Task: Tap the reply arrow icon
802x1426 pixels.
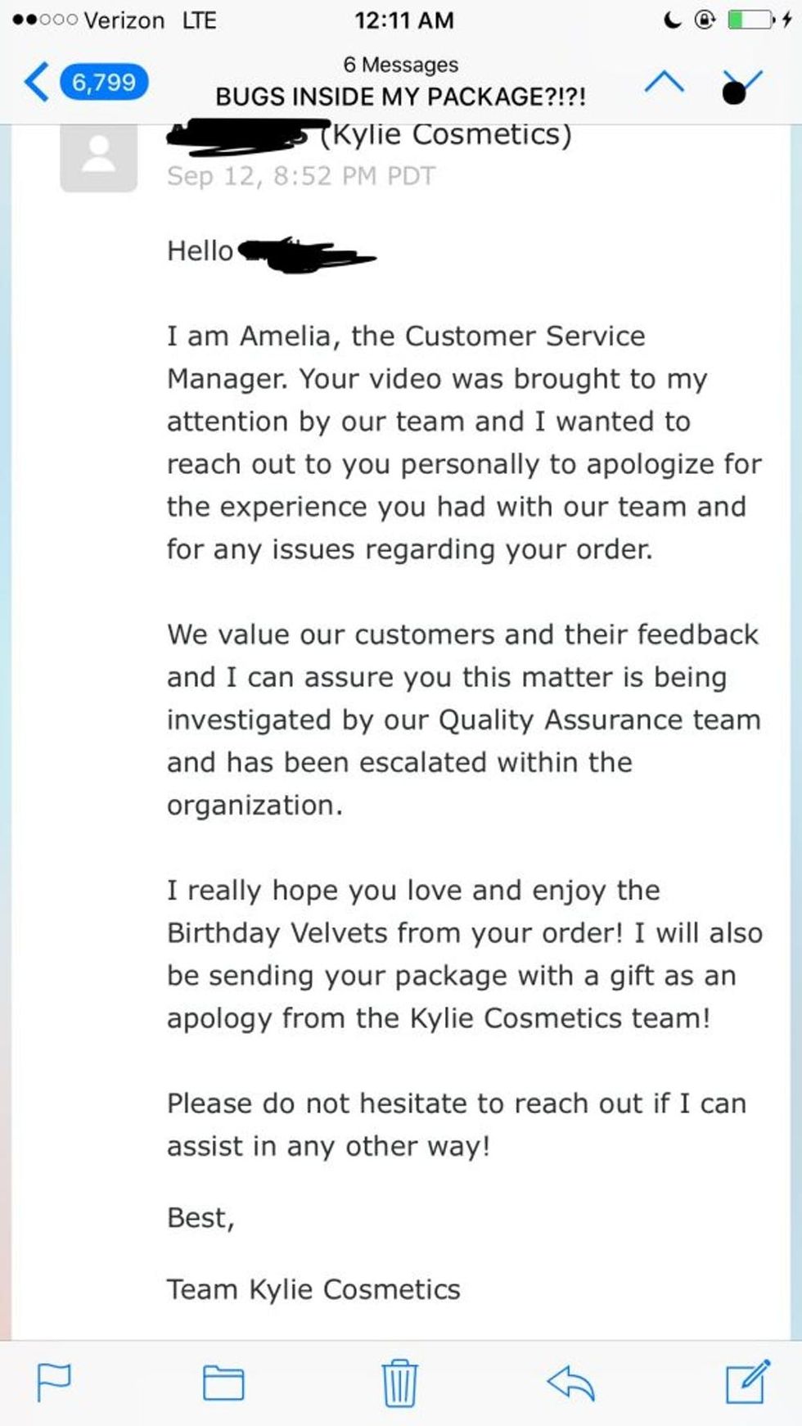Action: (x=570, y=1383)
